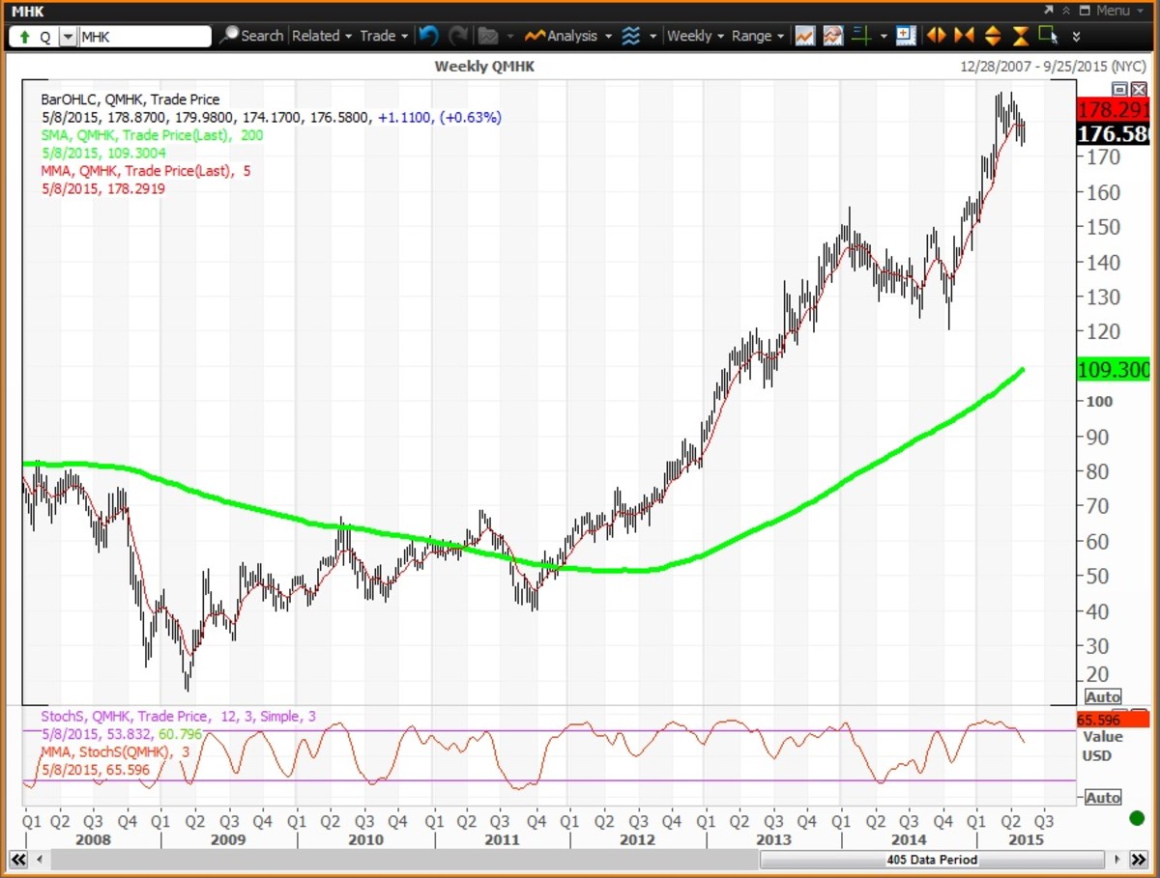Screen dimensions: 1160x878
Task: Click the vertical expand arrows icon
Action: click(x=992, y=36)
